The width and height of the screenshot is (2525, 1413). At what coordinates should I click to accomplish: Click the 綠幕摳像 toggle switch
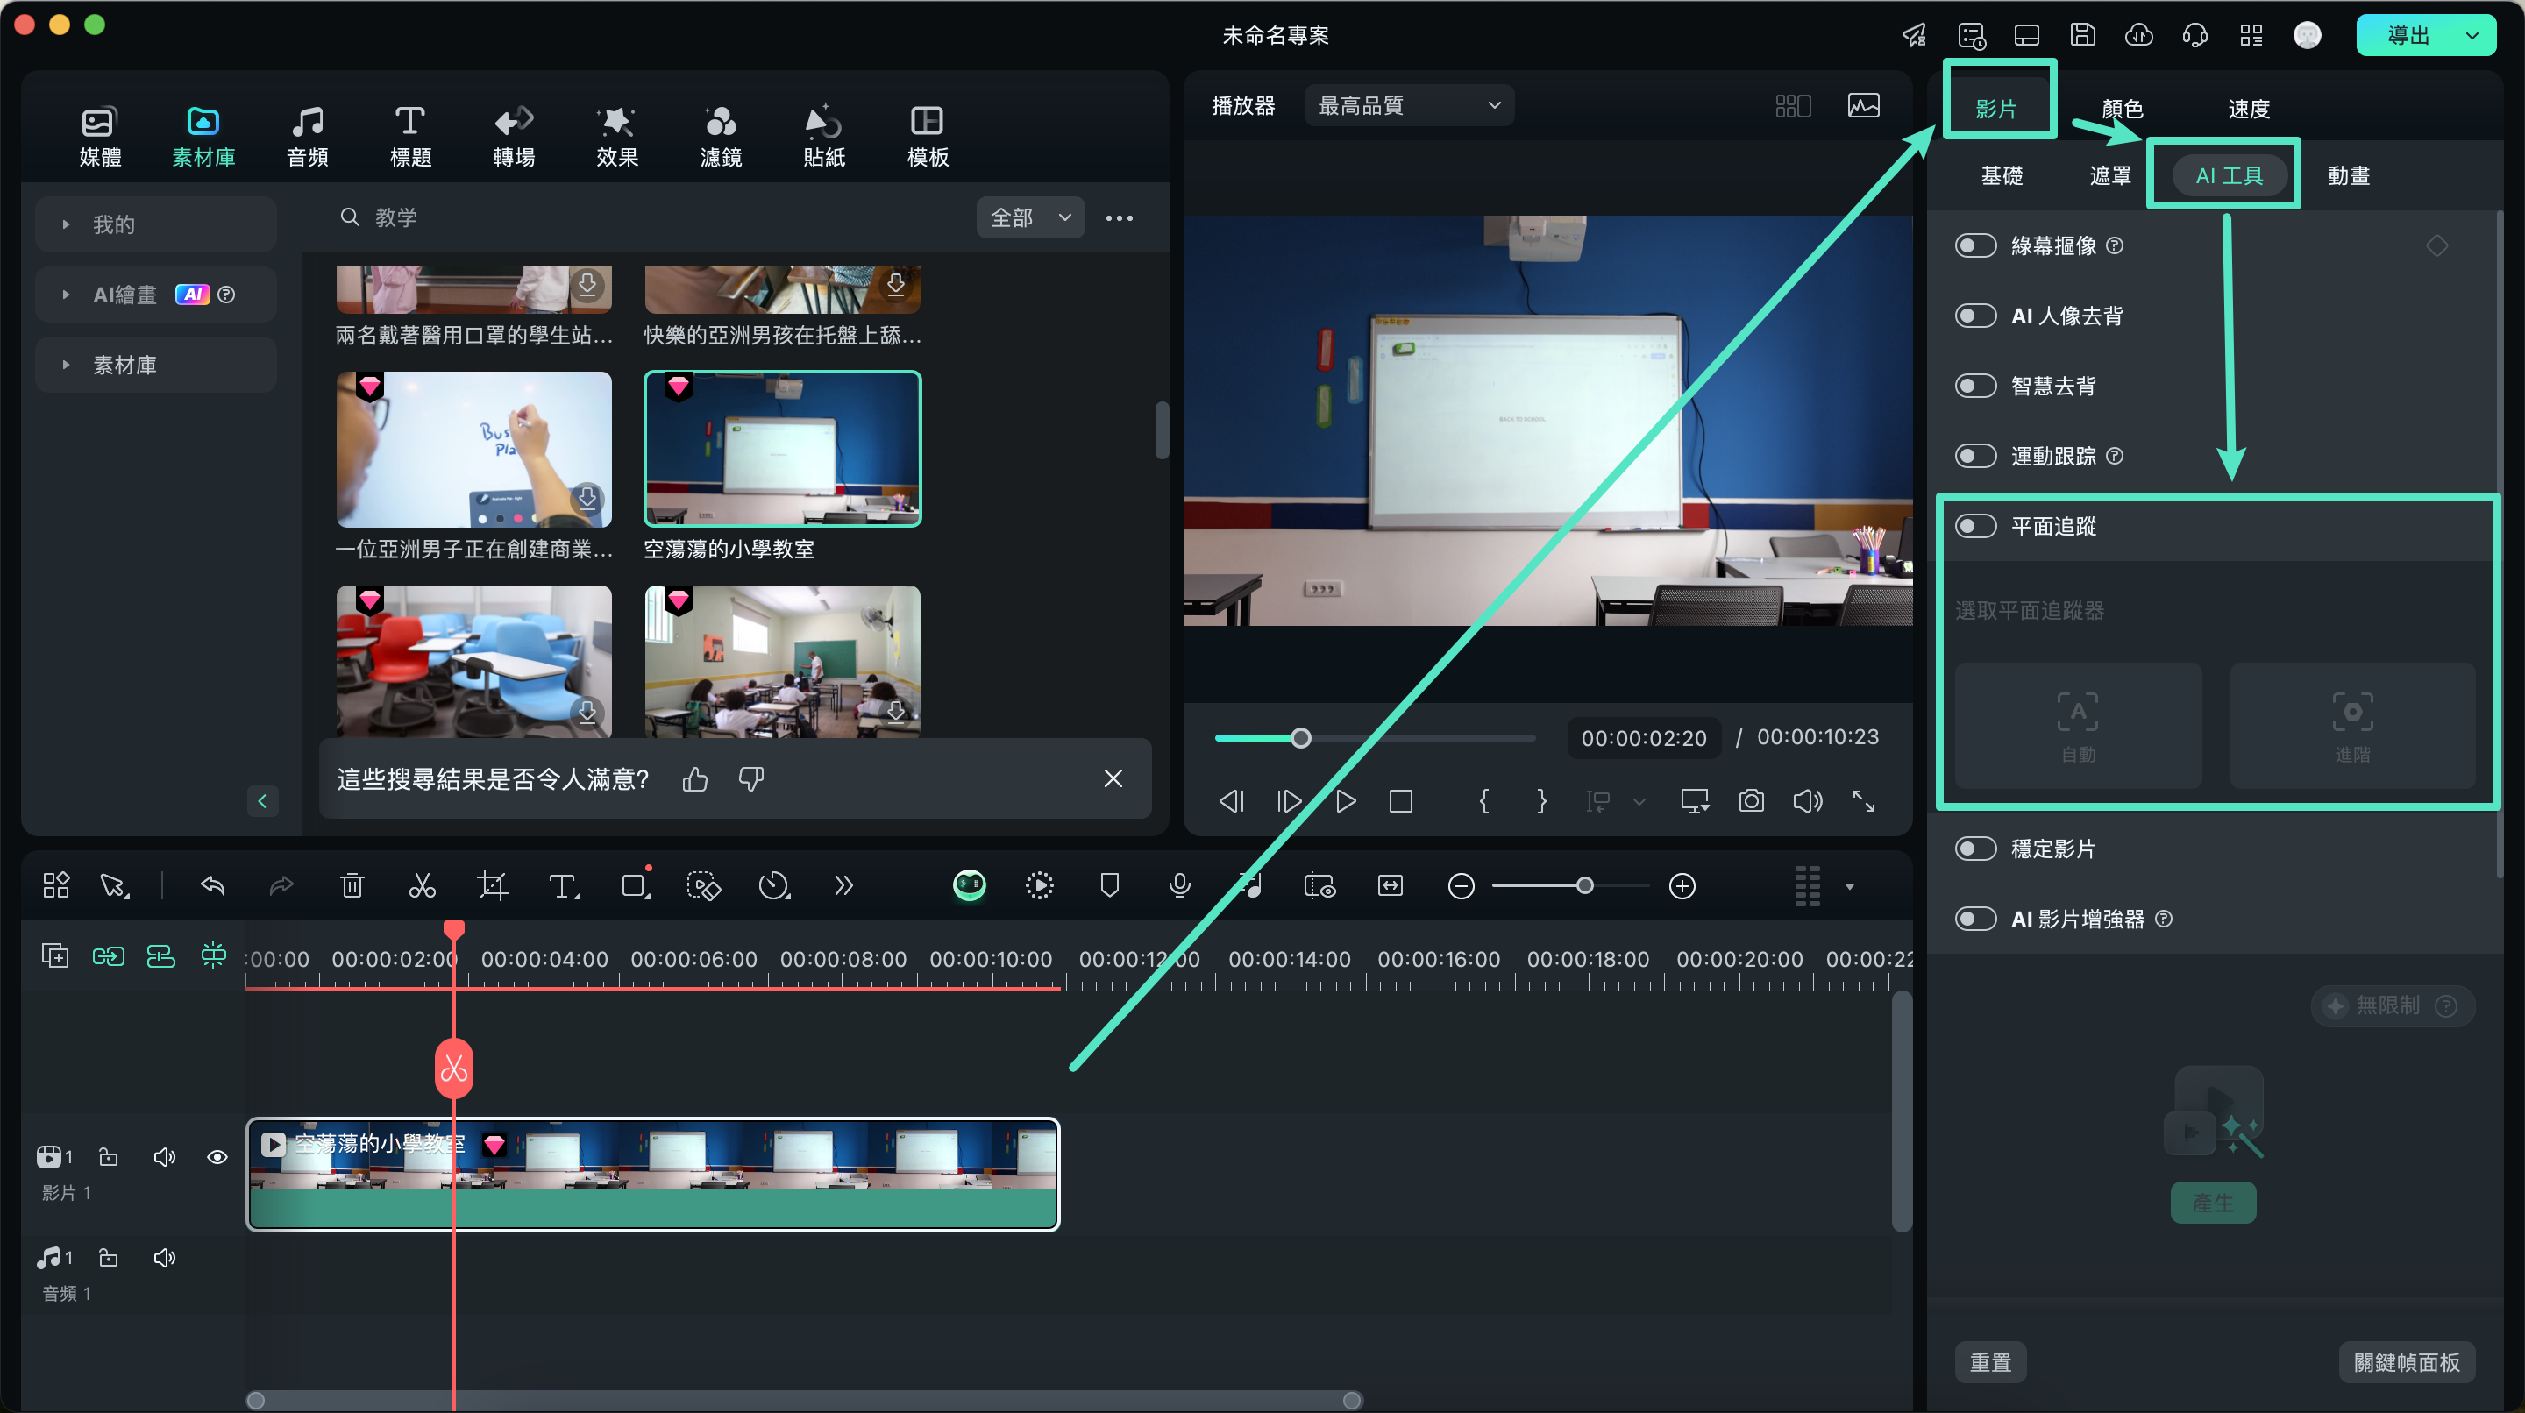point(1977,246)
